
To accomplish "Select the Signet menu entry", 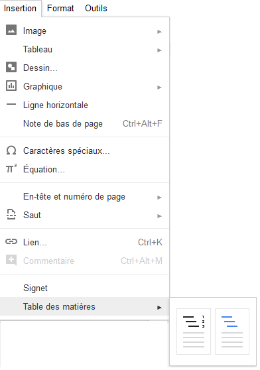I will pos(85,288).
